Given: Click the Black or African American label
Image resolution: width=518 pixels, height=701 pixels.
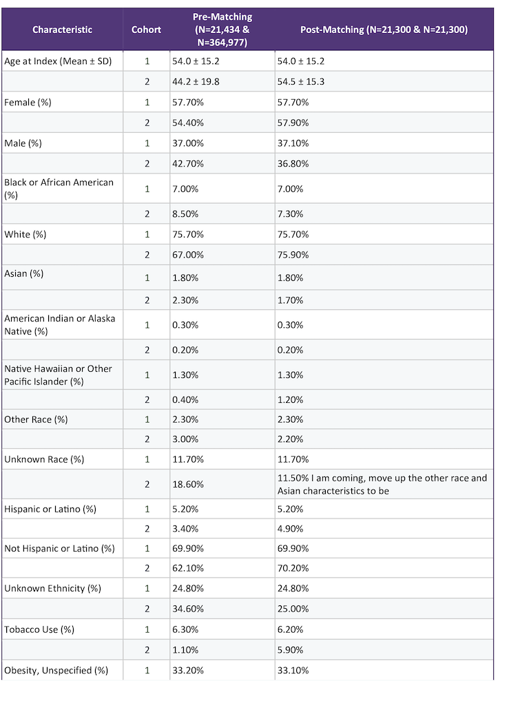Looking at the screenshot, I should coord(59,189).
